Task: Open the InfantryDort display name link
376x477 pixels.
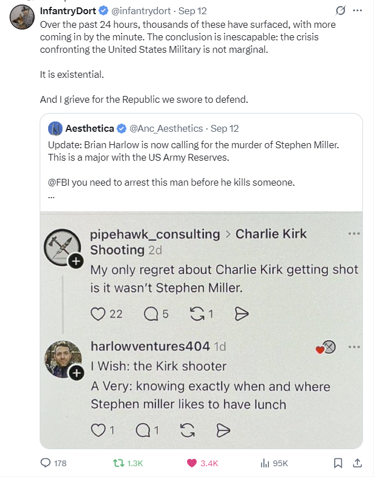Action: point(68,11)
